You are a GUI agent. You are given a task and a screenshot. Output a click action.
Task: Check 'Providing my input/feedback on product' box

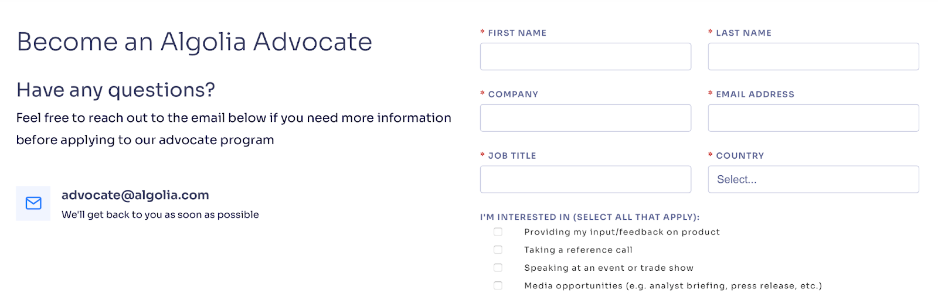(498, 232)
